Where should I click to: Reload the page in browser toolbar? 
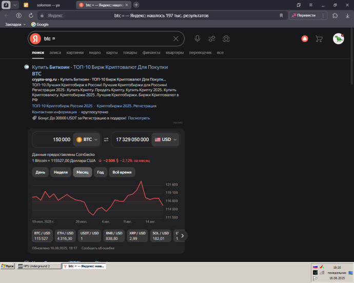[x=31, y=15]
